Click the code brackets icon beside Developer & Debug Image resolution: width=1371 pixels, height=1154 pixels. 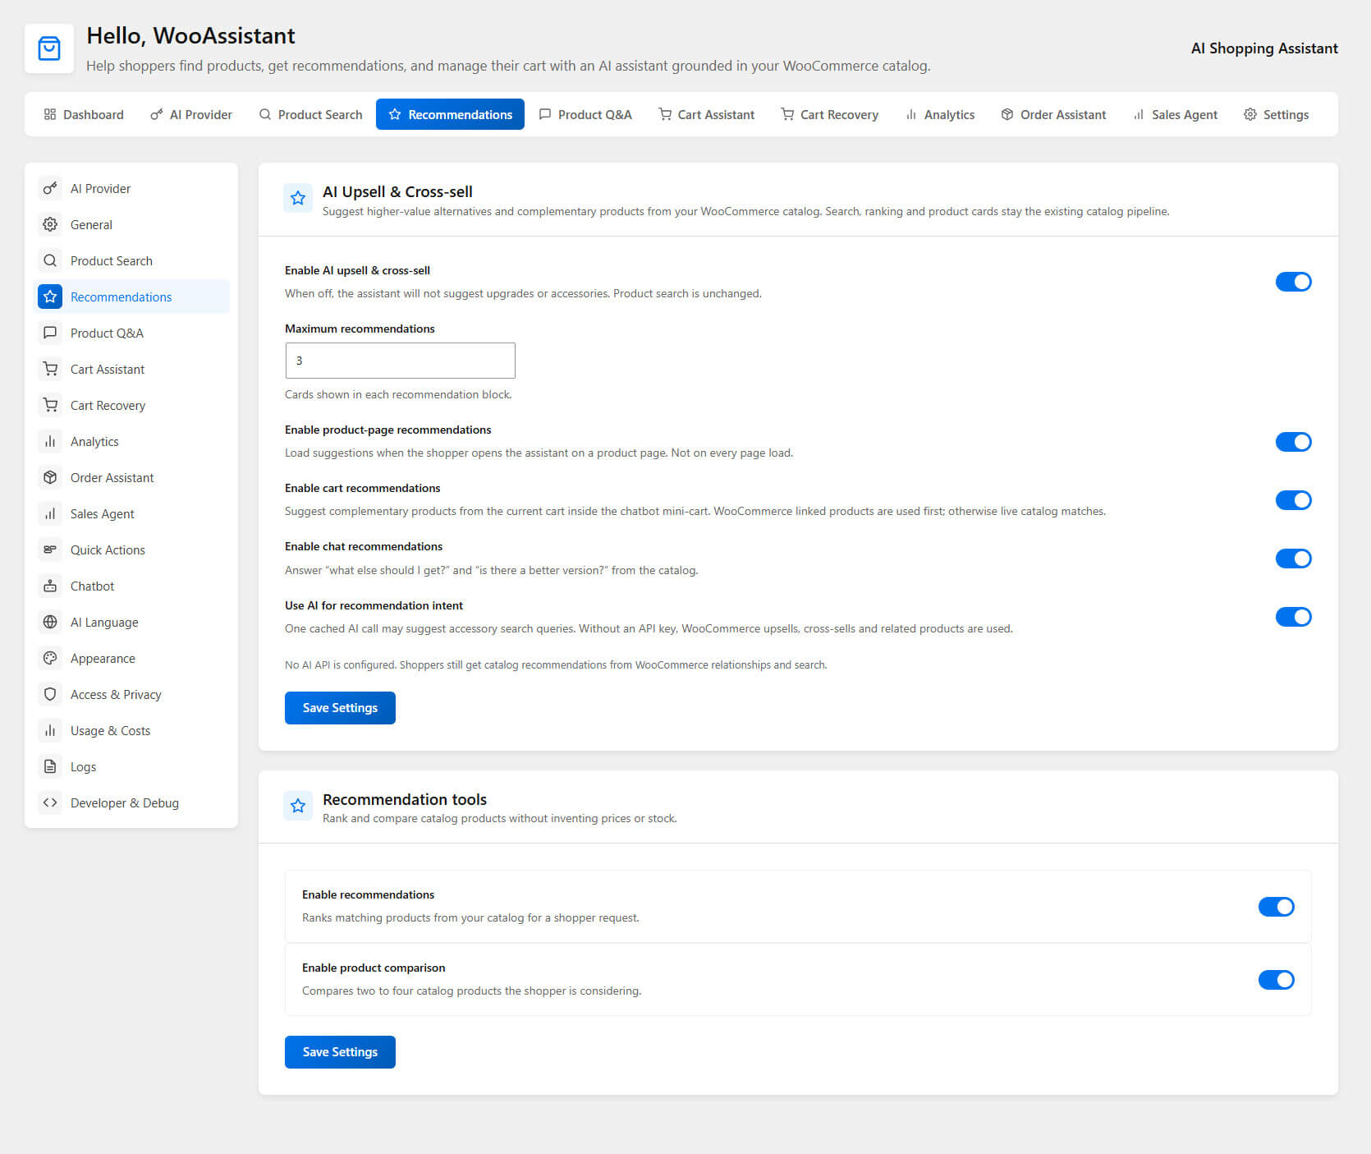point(50,802)
